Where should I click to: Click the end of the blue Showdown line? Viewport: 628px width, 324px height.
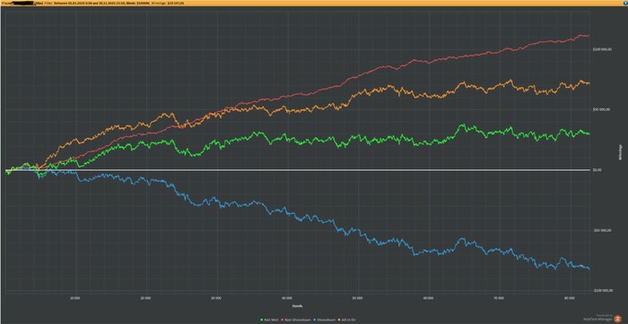pos(589,269)
